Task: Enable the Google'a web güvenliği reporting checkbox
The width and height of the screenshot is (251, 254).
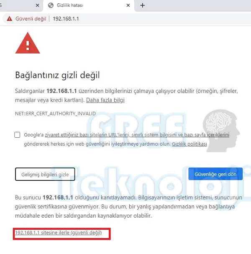Action: [17, 135]
